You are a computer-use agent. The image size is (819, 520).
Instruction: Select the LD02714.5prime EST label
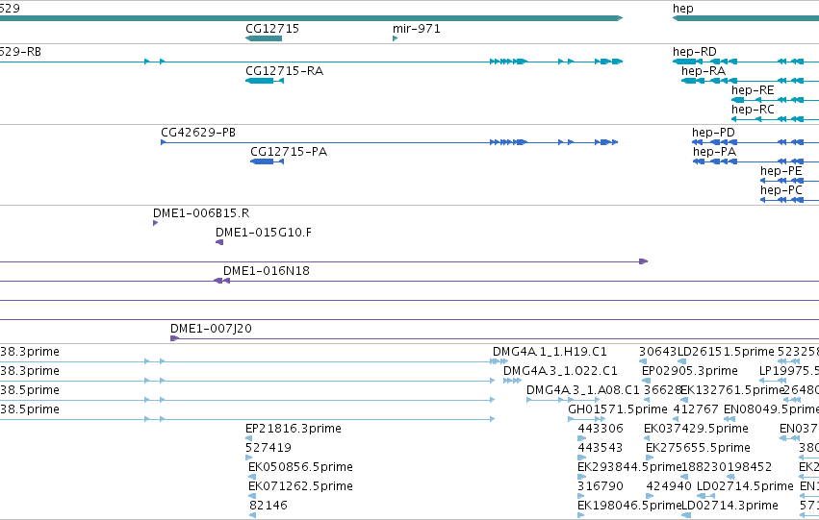745,485
